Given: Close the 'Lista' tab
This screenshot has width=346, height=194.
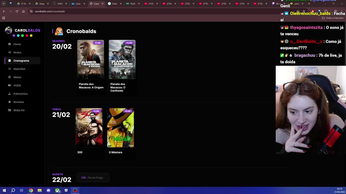Looking at the screenshot, I should [x=84, y=4].
